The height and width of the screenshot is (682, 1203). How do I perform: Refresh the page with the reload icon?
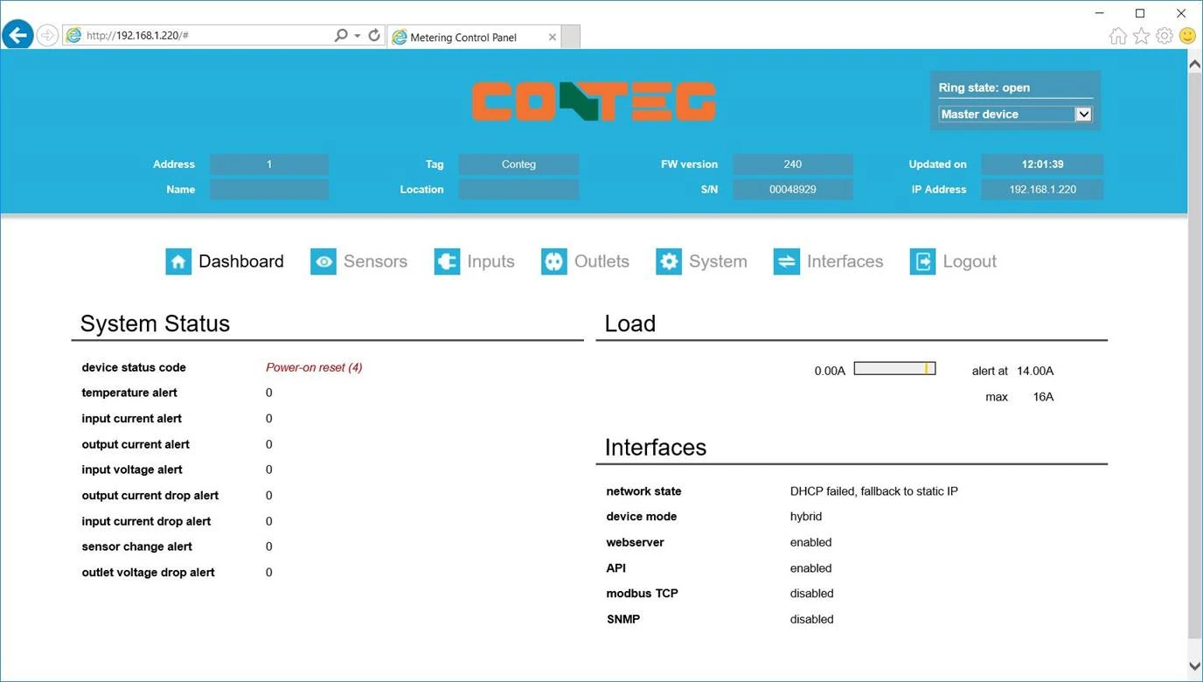point(374,36)
